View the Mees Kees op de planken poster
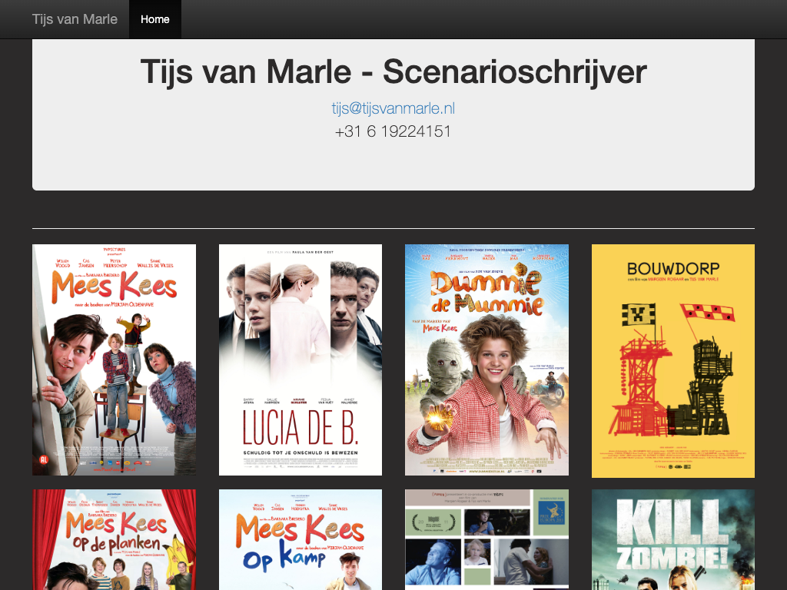 pyautogui.click(x=114, y=539)
